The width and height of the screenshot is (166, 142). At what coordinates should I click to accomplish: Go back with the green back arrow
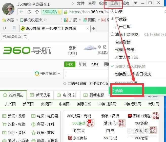(22, 12)
